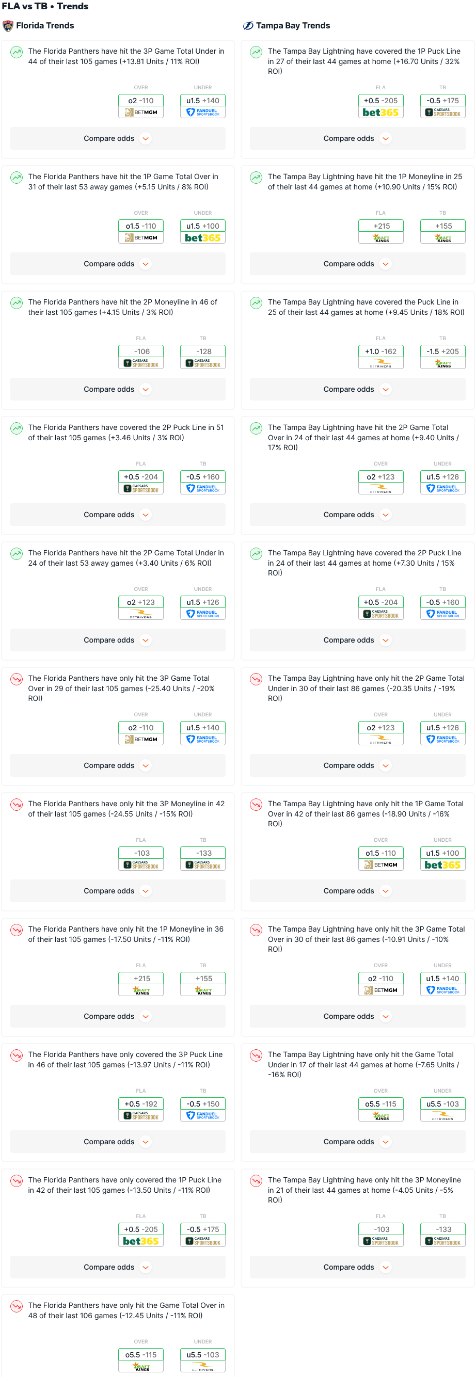Click the Caesars logo under Florida 2P Moneyline -106

[140, 363]
